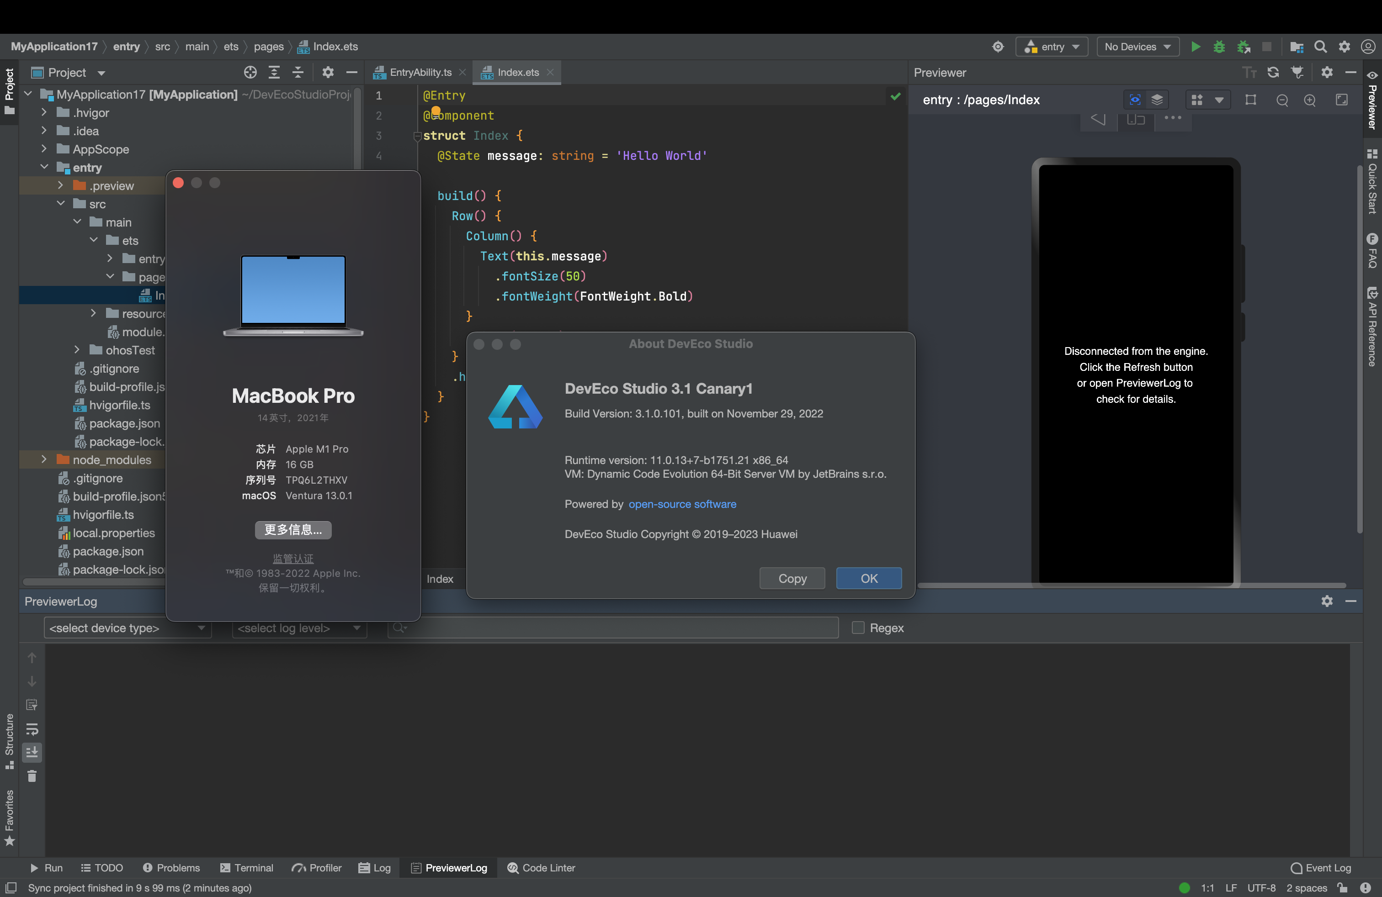Expand all icon in the Project panel
The image size is (1382, 897).
pos(274,72)
